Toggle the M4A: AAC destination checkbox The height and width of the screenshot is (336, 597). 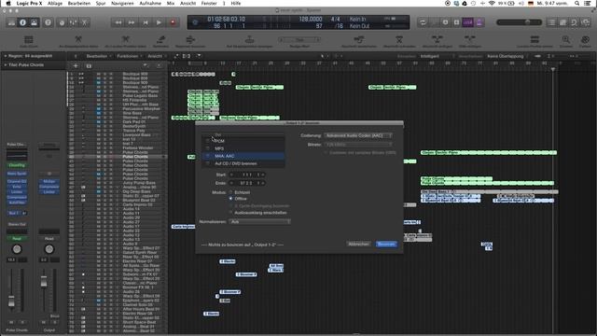pos(207,156)
